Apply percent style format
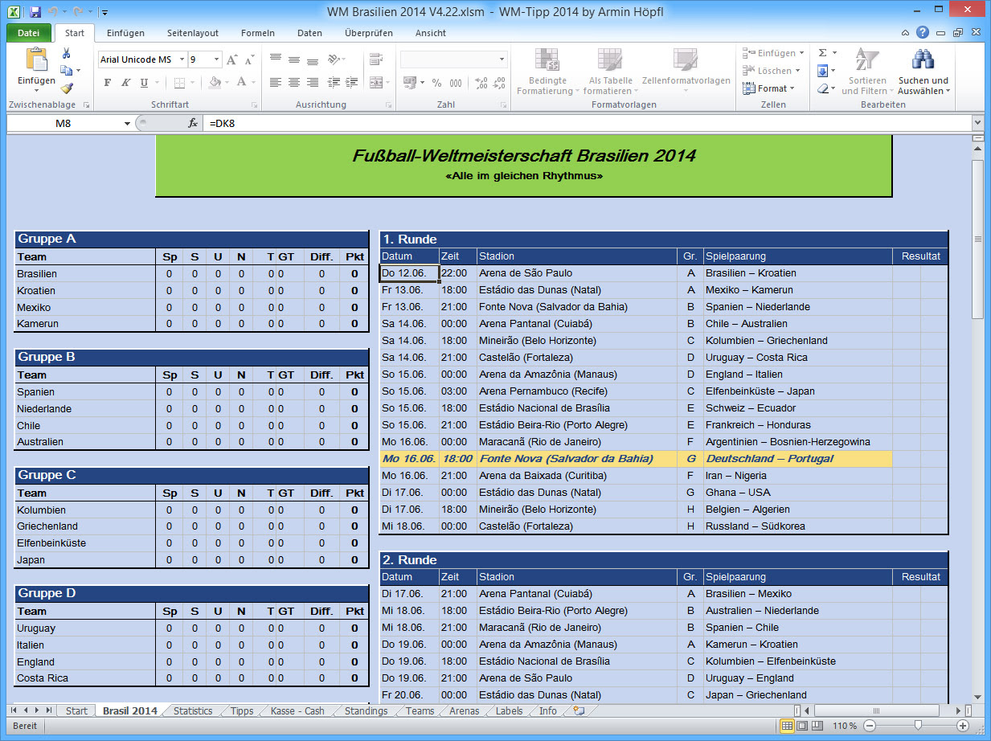Viewport: 991px width, 741px height. click(436, 82)
